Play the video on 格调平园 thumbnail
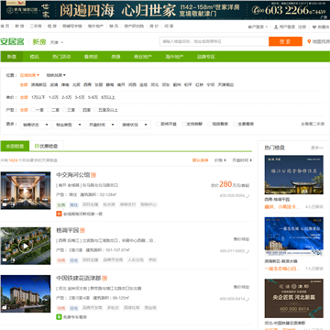The width and height of the screenshot is (330, 330). (x=26, y=246)
